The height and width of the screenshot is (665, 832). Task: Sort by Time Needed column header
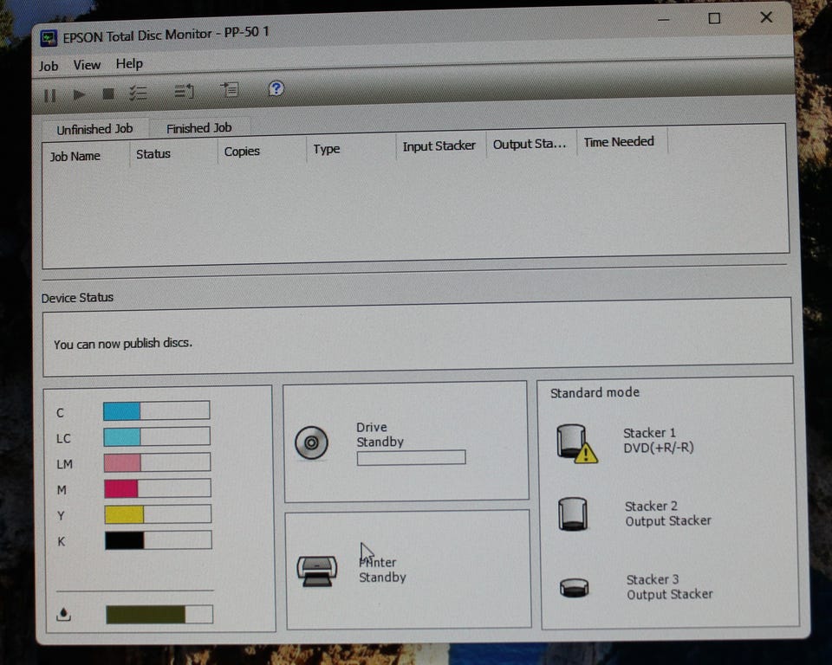coord(622,142)
